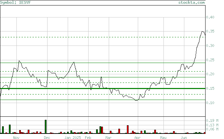Click the 0.25 price axis label
Screen dimensions: 224x139
click(210, 60)
